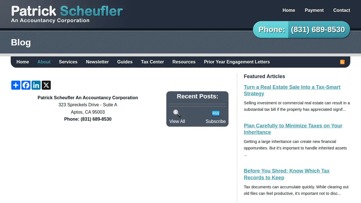Click the magnifier View All icon
Image resolution: width=361 pixels, height=203 pixels.
(177, 113)
